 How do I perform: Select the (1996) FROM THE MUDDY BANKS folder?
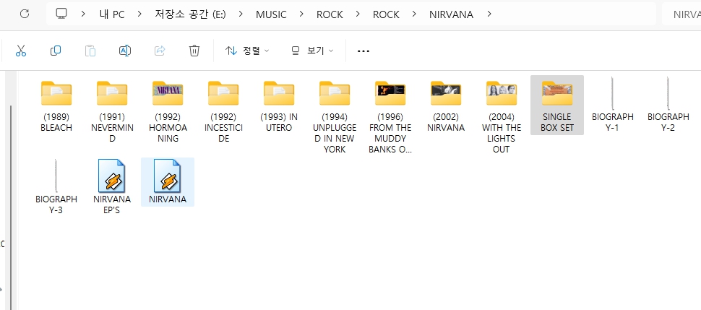(x=390, y=117)
